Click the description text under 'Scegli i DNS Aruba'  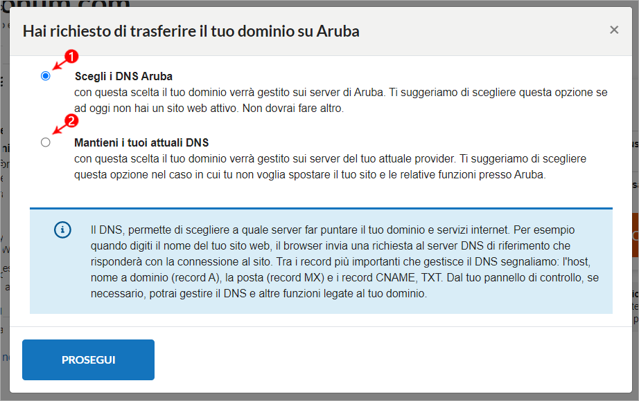coord(341,100)
